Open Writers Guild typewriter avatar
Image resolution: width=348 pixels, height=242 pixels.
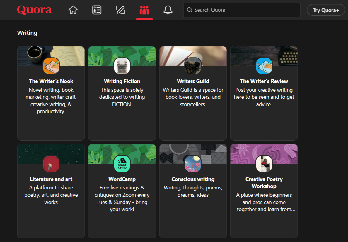(x=193, y=66)
